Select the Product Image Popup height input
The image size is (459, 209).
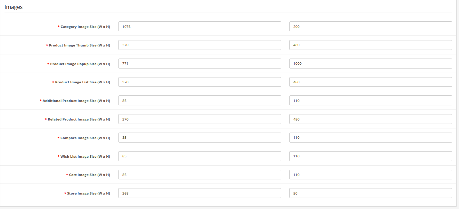pyautogui.click(x=371, y=64)
